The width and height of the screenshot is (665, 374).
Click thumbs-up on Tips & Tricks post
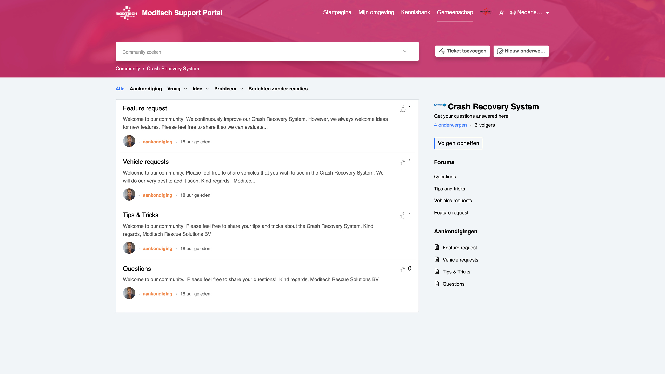pyautogui.click(x=403, y=215)
